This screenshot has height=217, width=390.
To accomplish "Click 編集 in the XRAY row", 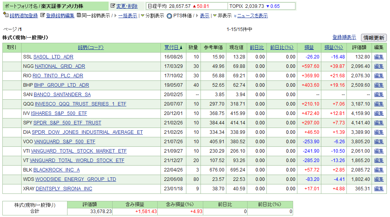I will (379, 189).
